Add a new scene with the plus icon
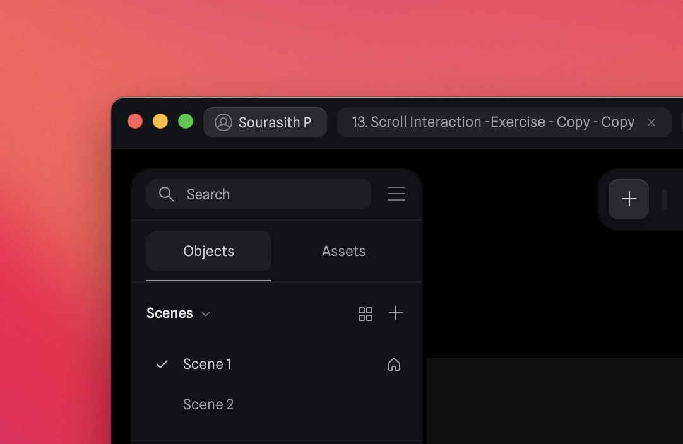The height and width of the screenshot is (444, 683). click(x=396, y=313)
